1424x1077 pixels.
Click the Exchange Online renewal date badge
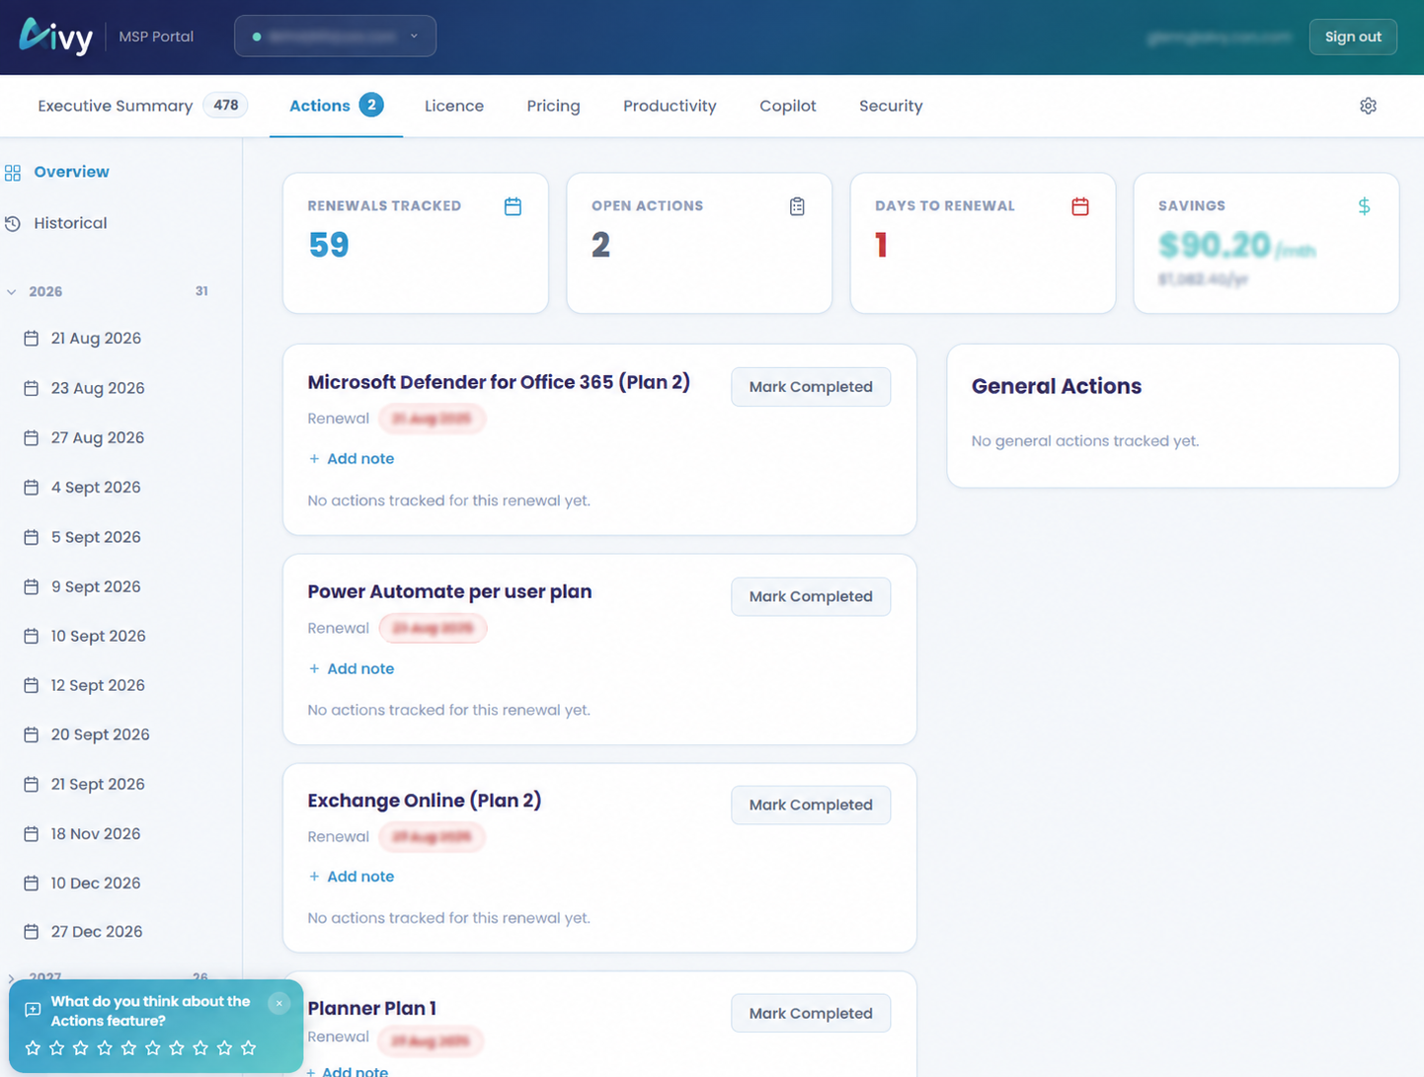(432, 837)
